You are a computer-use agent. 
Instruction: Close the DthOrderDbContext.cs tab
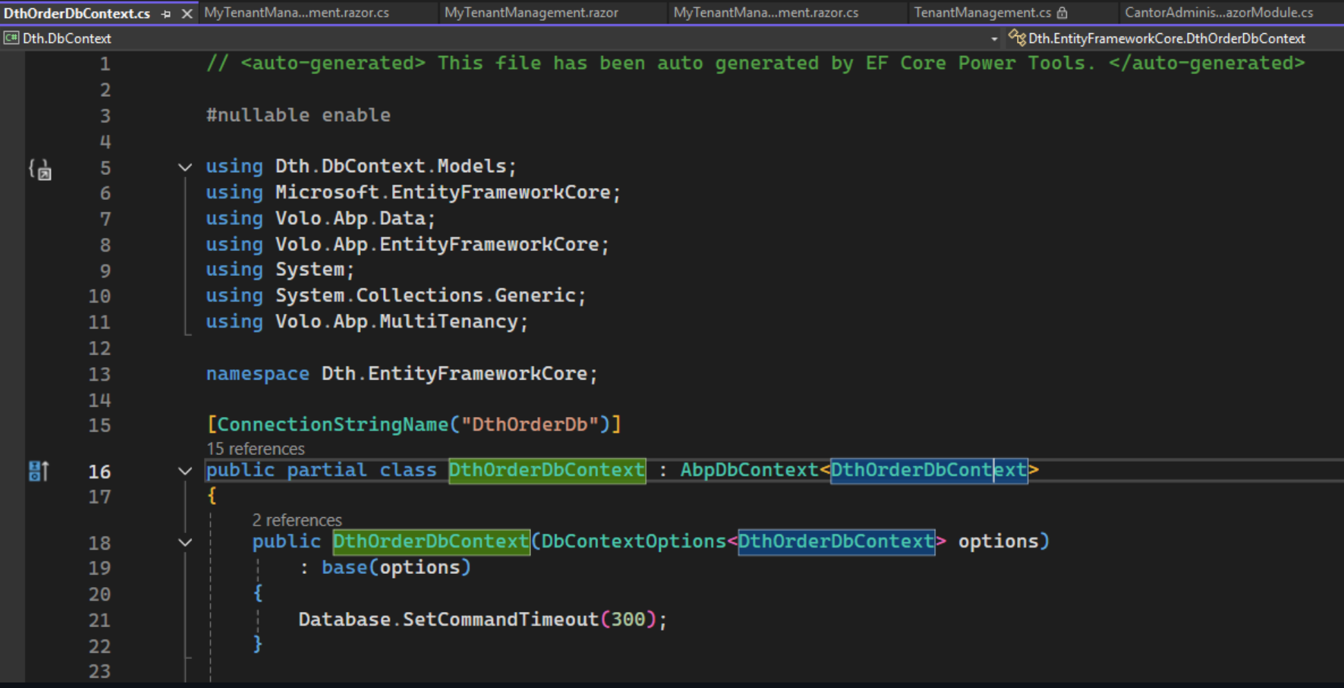(x=187, y=13)
